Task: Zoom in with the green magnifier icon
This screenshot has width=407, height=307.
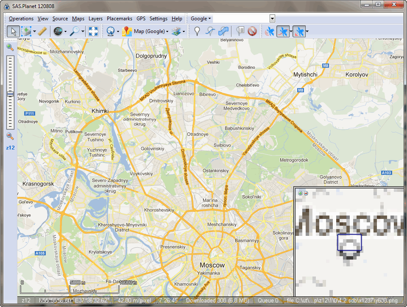Action: click(10, 47)
